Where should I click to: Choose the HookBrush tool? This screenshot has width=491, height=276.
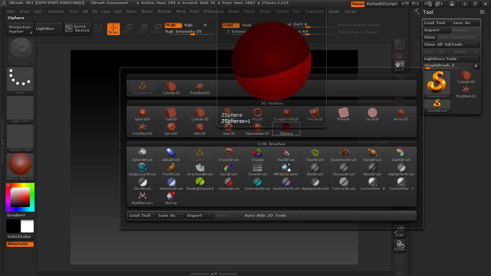[286, 155]
